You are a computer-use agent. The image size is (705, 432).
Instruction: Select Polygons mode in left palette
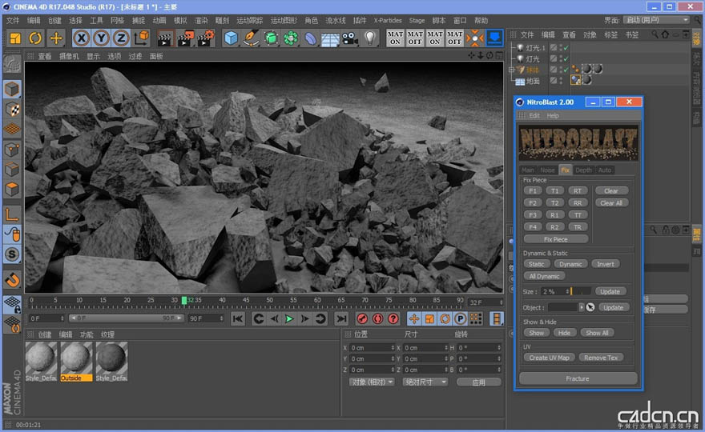(x=12, y=189)
